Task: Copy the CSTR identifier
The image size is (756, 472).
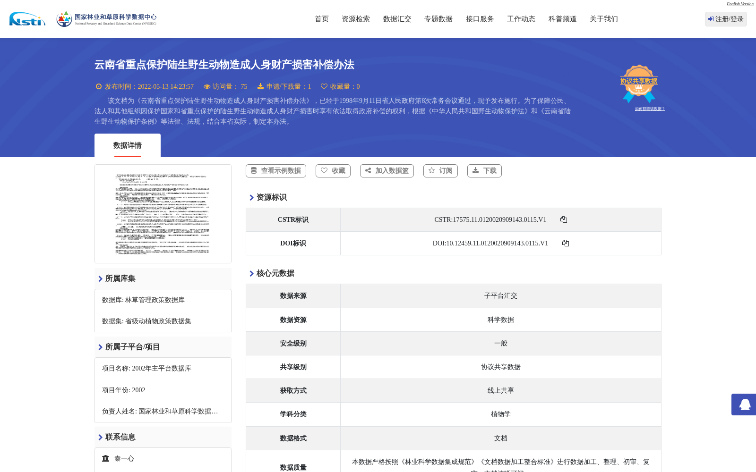Action: (x=564, y=219)
